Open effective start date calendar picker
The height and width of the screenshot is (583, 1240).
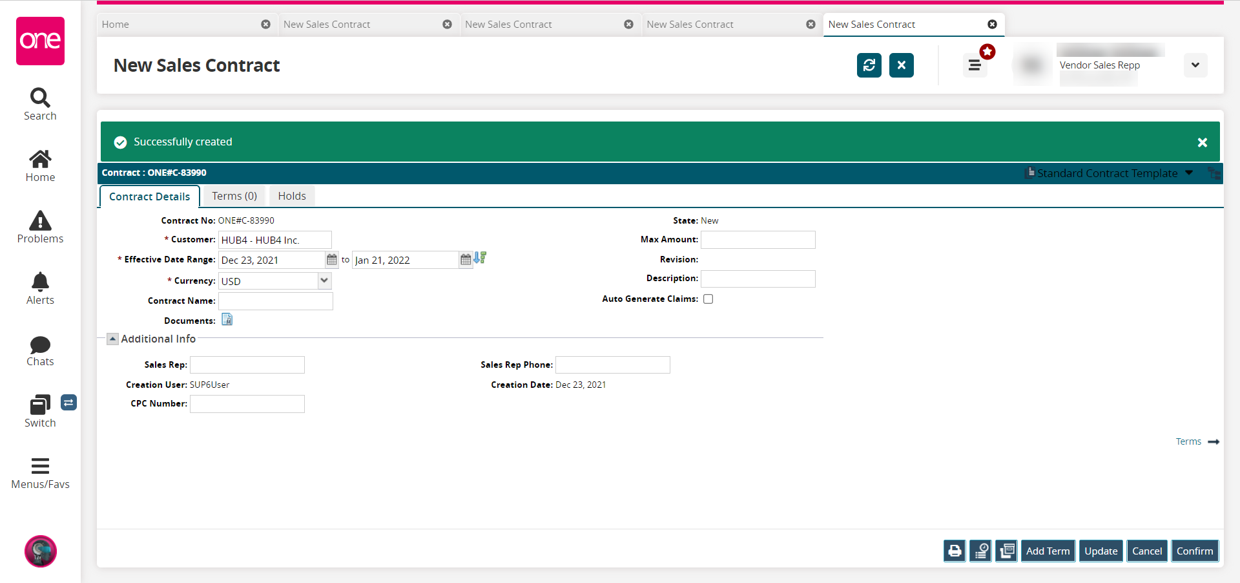[x=332, y=260]
